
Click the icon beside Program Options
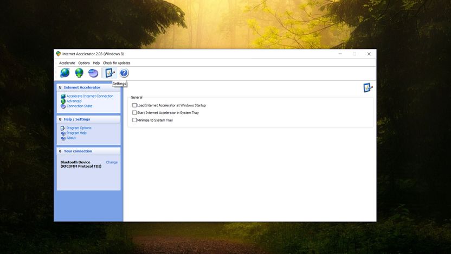pos(63,128)
